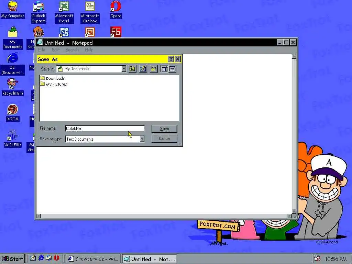Select the red FG desktop shortcut icon
Image resolution: width=352 pixels, height=264 pixels.
tap(115, 32)
